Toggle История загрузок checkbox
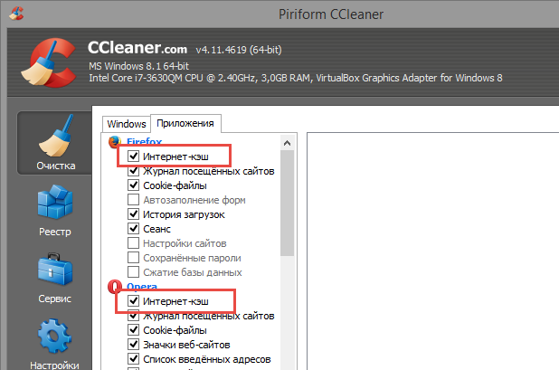Screen dimensions: 559x370 tap(133, 213)
